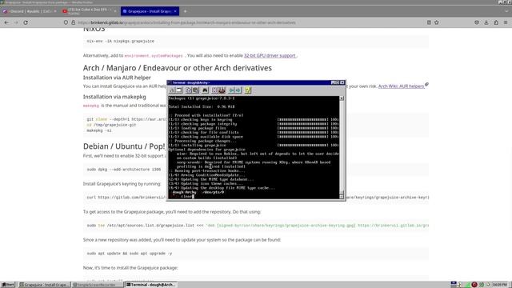
Task: Open find via binoculars icon in terminal
Action: [205, 90]
